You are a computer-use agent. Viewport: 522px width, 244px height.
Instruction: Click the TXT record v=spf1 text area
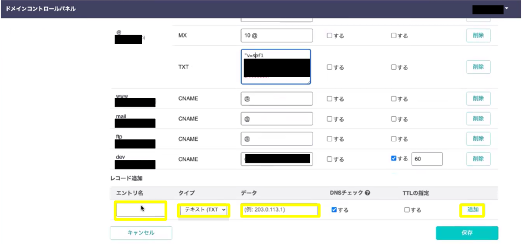click(276, 67)
